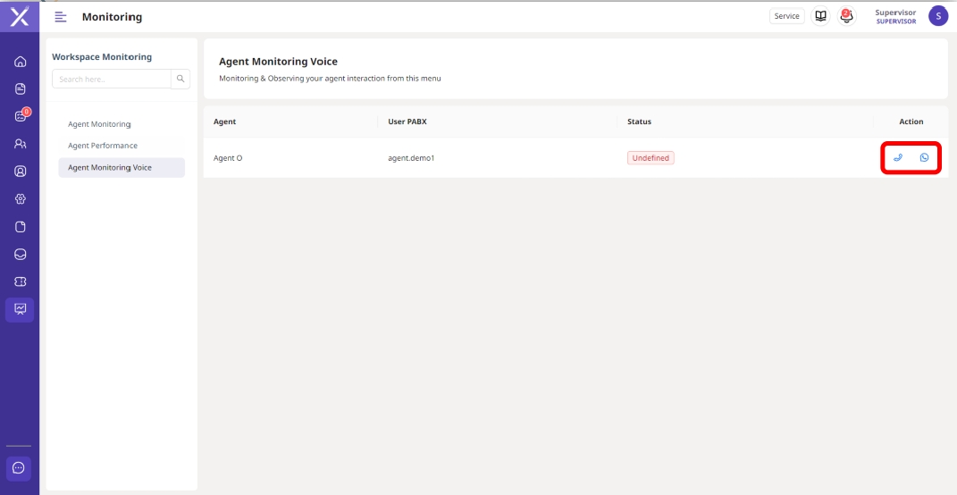Click the settings gear icon in sidebar
957x495 pixels.
[x=20, y=199]
